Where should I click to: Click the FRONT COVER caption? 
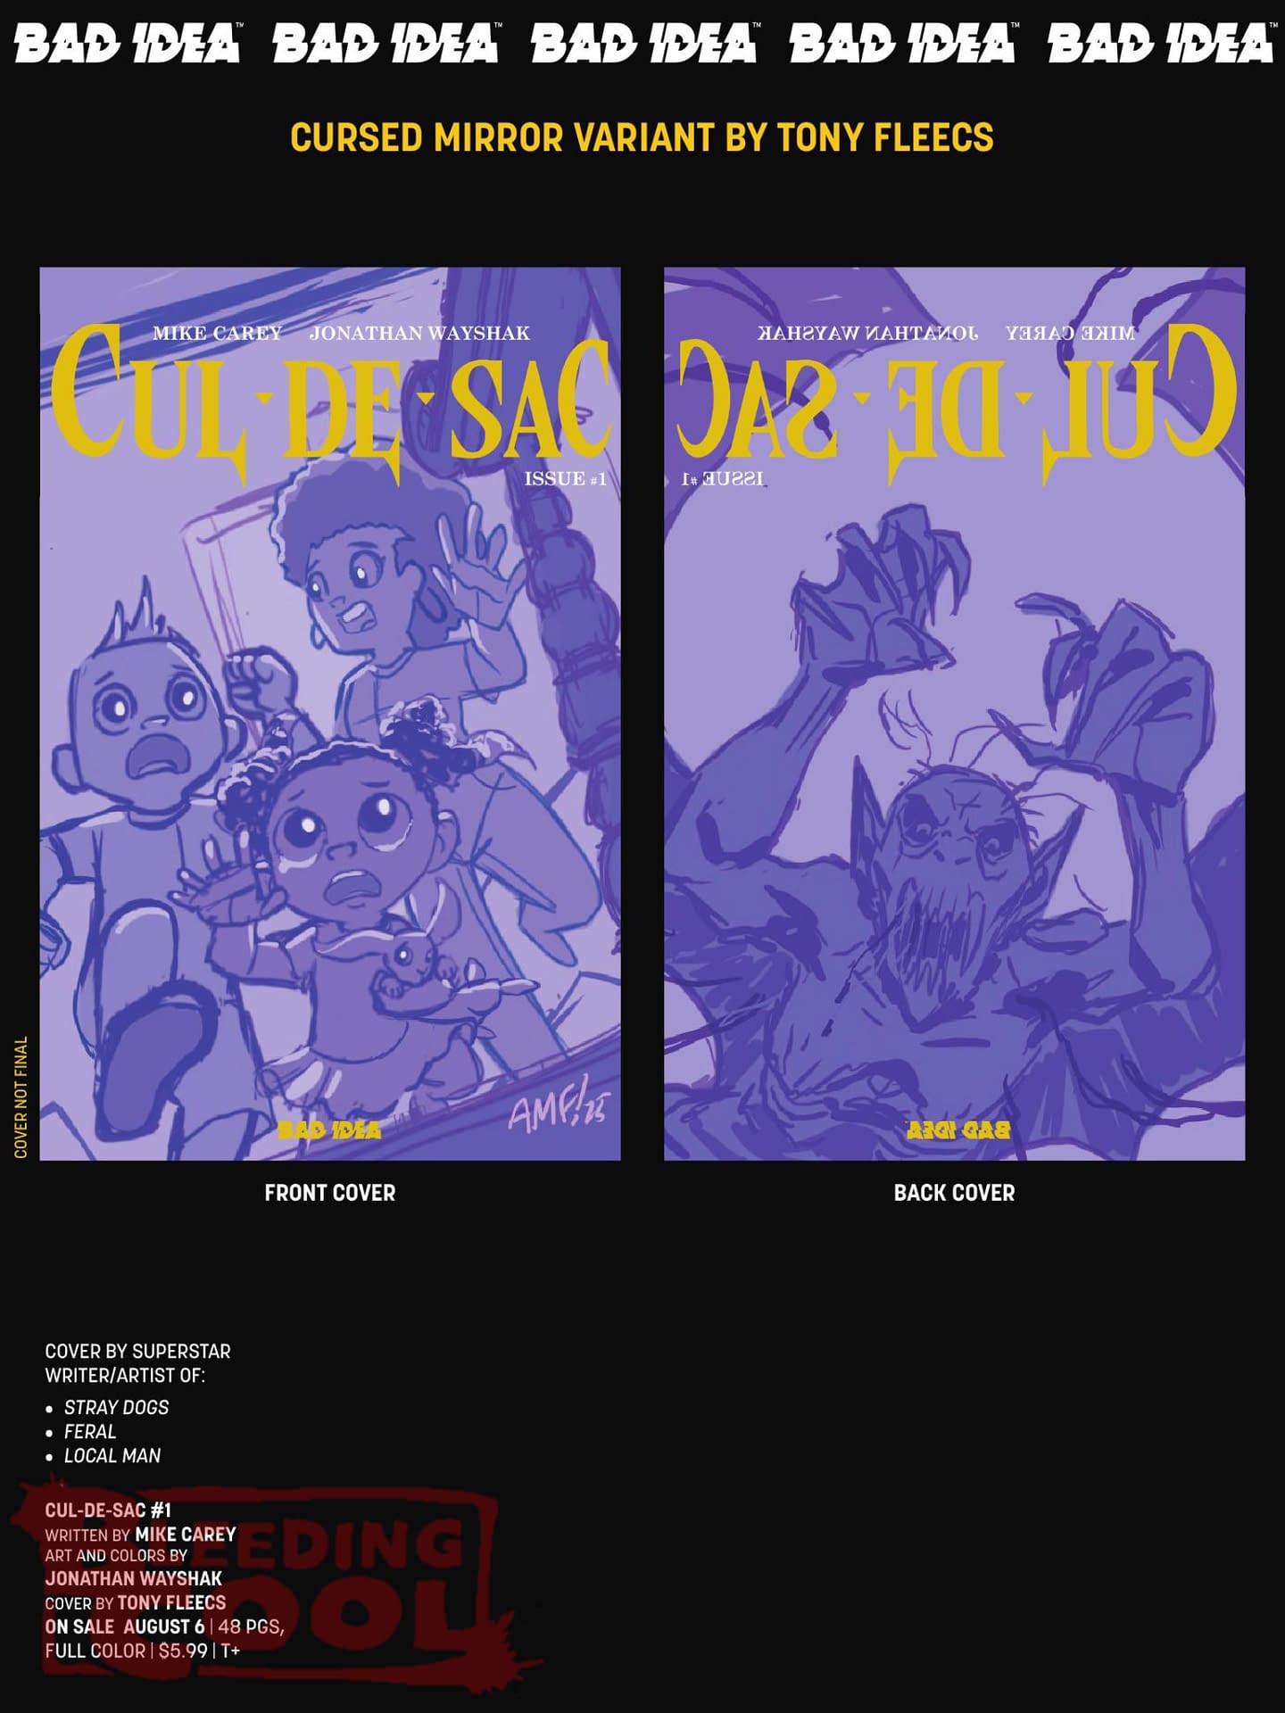point(329,1193)
